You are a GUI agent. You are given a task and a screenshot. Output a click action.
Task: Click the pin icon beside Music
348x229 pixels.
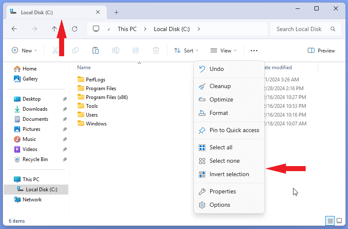[65, 139]
